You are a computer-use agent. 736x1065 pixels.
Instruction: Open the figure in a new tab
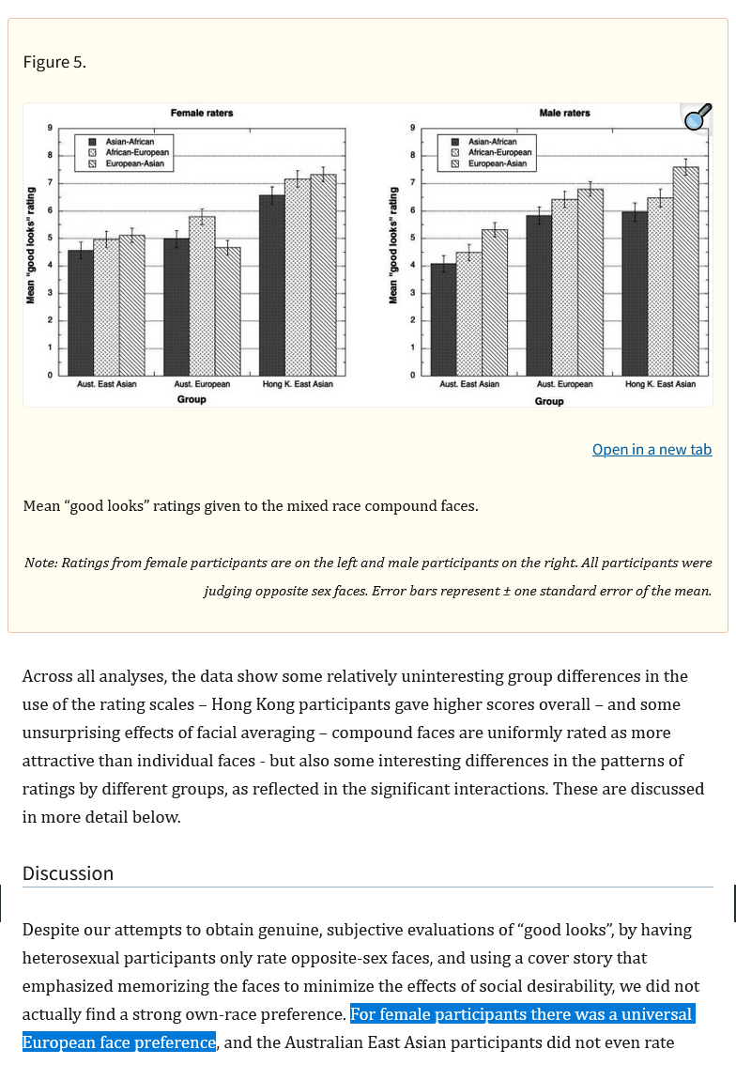point(652,450)
